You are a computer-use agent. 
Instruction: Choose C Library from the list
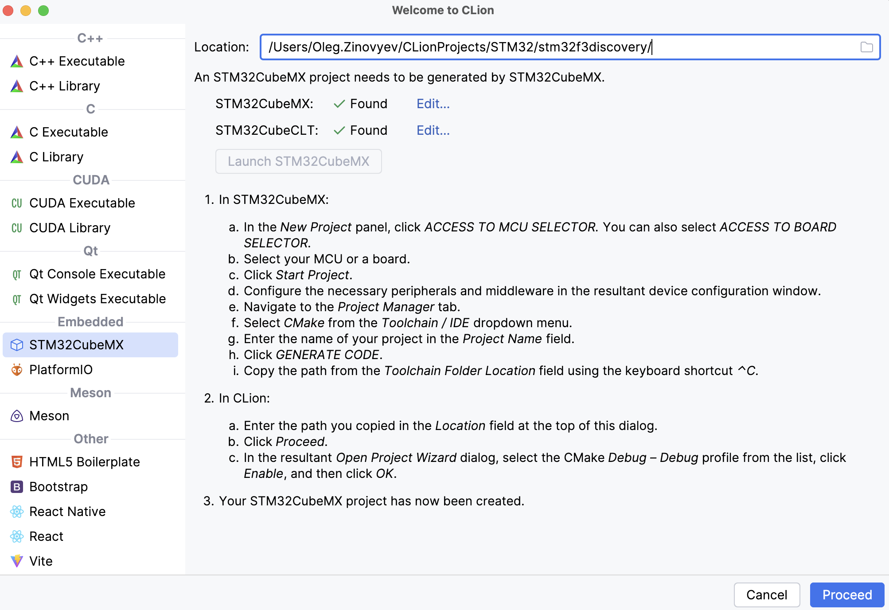pyautogui.click(x=56, y=157)
